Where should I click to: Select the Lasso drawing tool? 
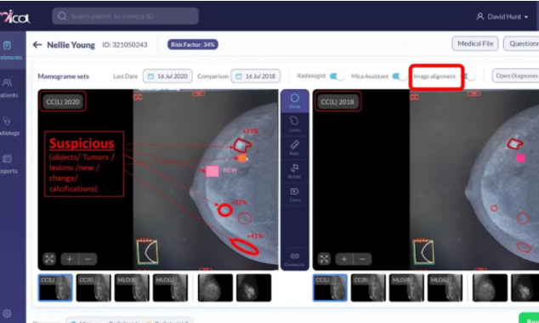pos(295,124)
